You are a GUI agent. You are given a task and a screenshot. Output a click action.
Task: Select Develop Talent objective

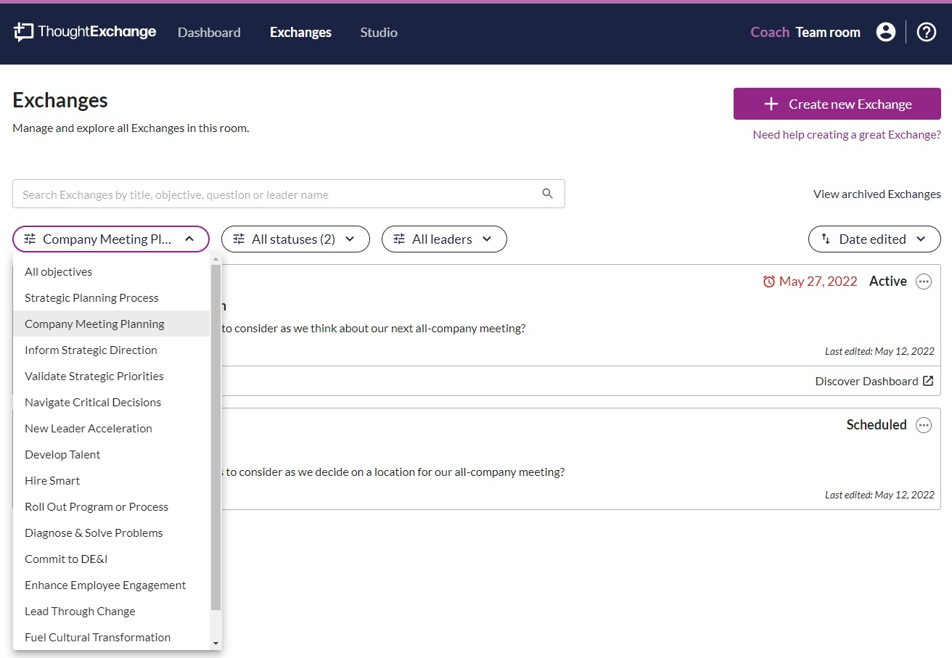tap(112, 454)
